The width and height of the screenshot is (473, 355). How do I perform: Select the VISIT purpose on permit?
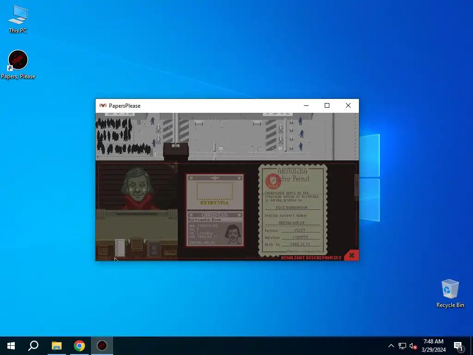299,230
